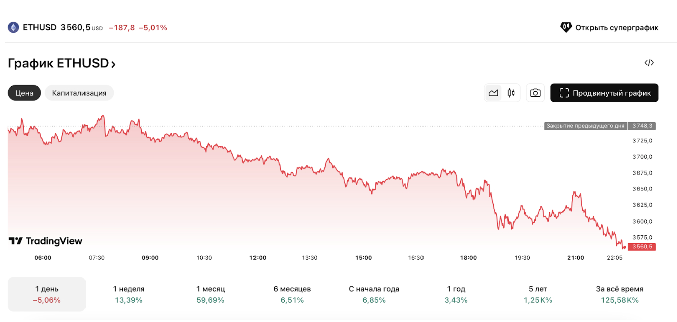
Task: Click the superchart icon at top right
Action: point(566,27)
